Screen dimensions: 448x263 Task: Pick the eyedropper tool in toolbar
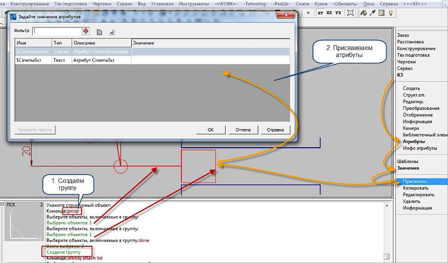pos(372,13)
